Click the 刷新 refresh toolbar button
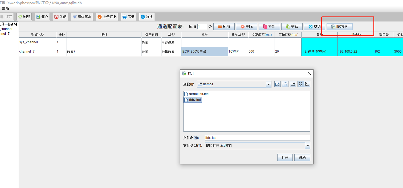 (x=24, y=17)
